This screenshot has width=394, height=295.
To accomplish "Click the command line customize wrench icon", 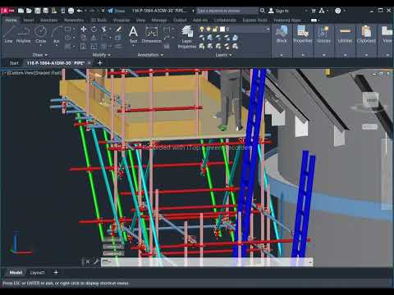I will click(x=96, y=262).
